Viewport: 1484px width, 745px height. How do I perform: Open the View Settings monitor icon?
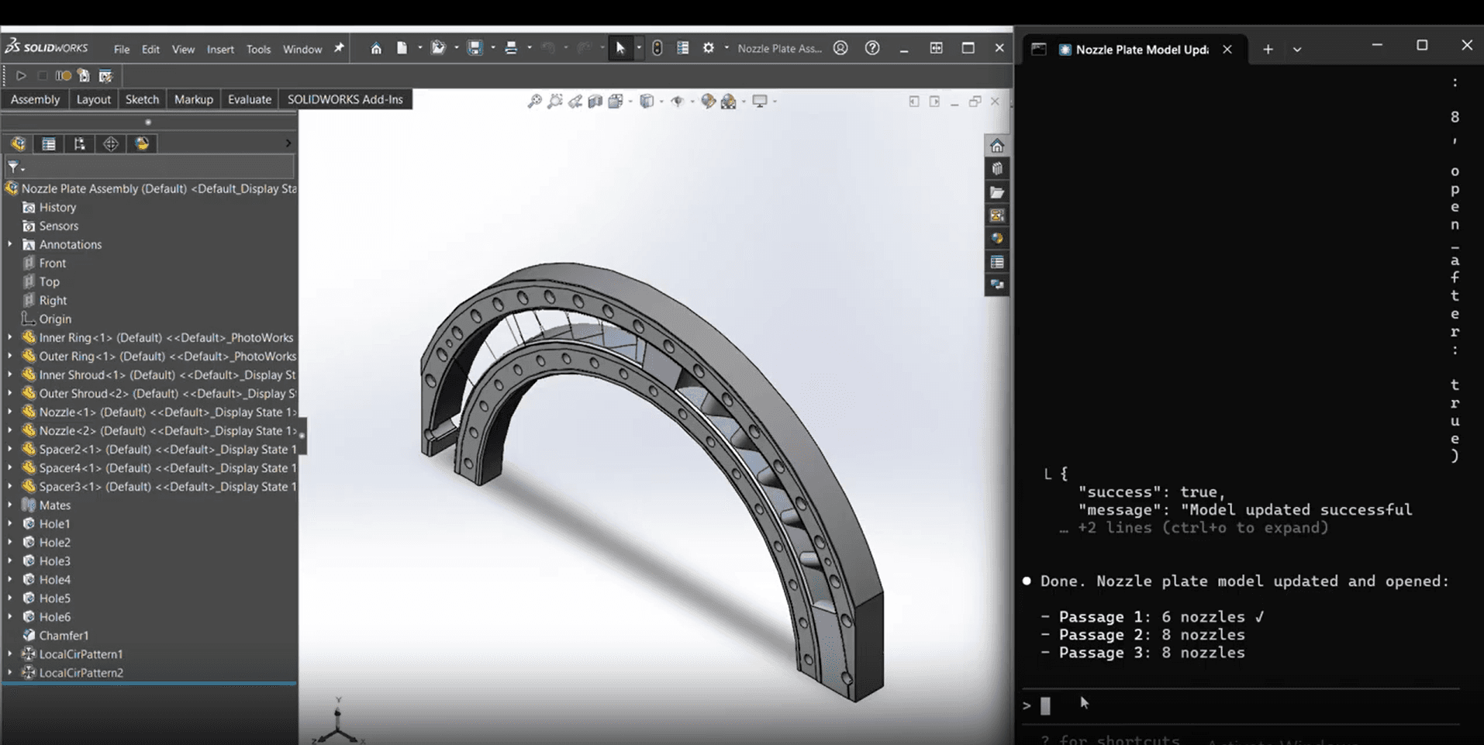pyautogui.click(x=760, y=101)
